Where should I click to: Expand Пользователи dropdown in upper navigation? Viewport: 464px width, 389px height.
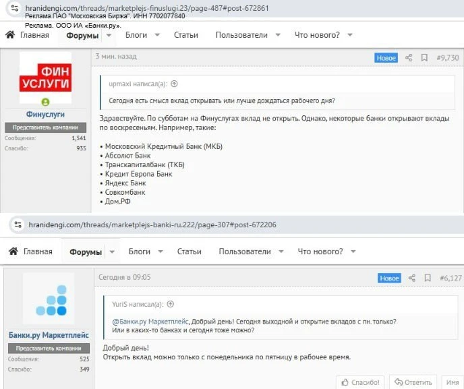coord(278,35)
